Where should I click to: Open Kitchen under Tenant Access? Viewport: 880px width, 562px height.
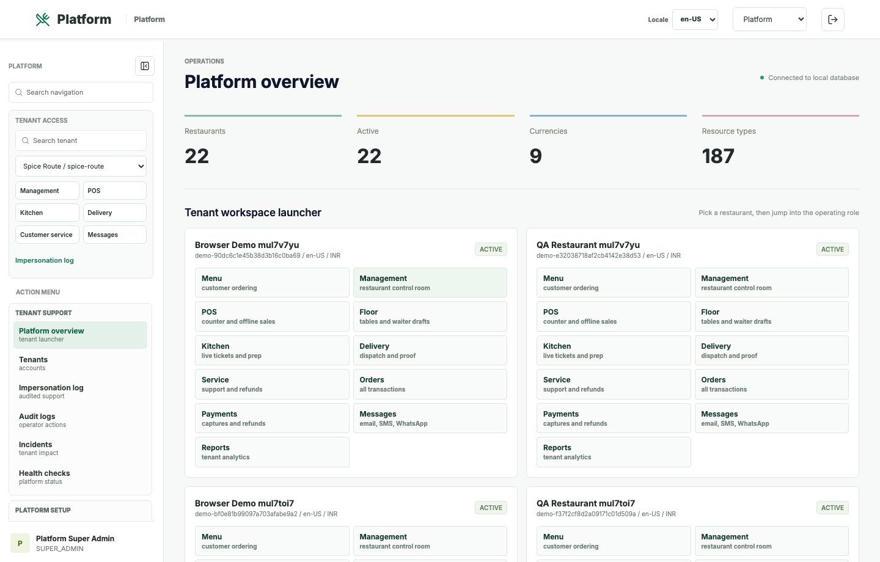[47, 213]
